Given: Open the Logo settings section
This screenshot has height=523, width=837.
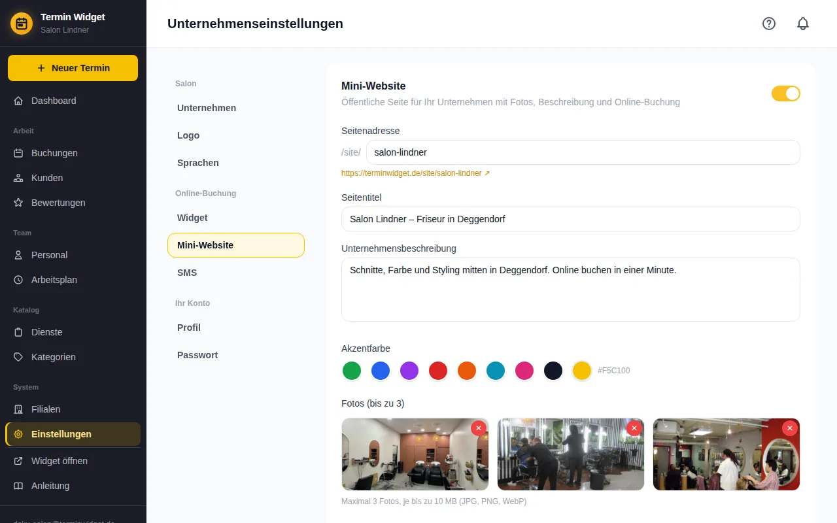Looking at the screenshot, I should coord(236,135).
